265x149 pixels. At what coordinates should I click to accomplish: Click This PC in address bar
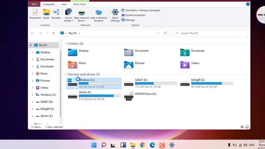coord(72,33)
